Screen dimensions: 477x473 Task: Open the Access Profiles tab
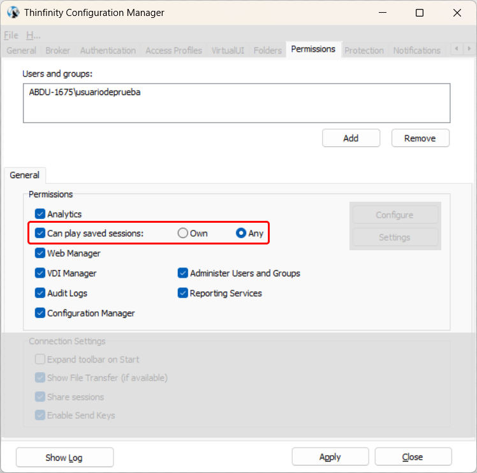173,50
